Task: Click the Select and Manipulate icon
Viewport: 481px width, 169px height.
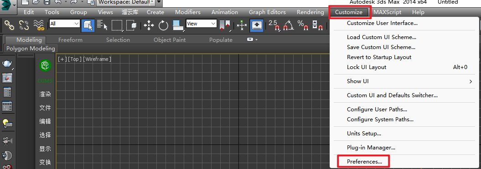Action: 242,25
